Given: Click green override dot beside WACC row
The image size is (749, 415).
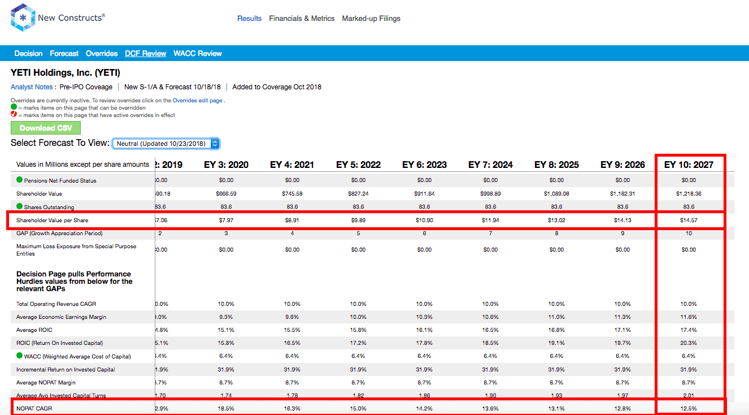Looking at the screenshot, I should click(19, 356).
